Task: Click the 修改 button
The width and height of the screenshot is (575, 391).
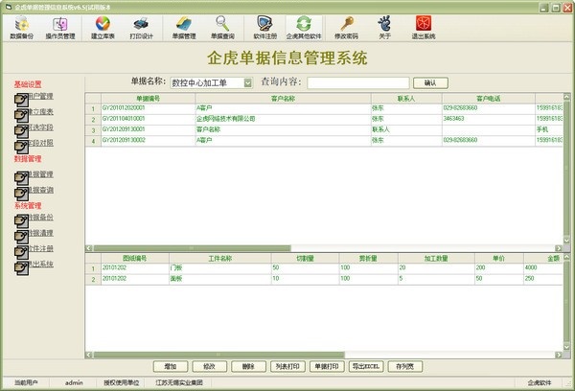Action: click(209, 366)
